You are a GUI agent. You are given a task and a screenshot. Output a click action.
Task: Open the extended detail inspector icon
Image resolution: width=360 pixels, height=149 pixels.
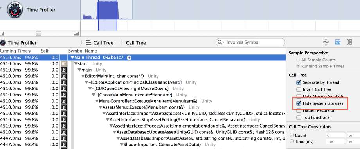point(349,42)
